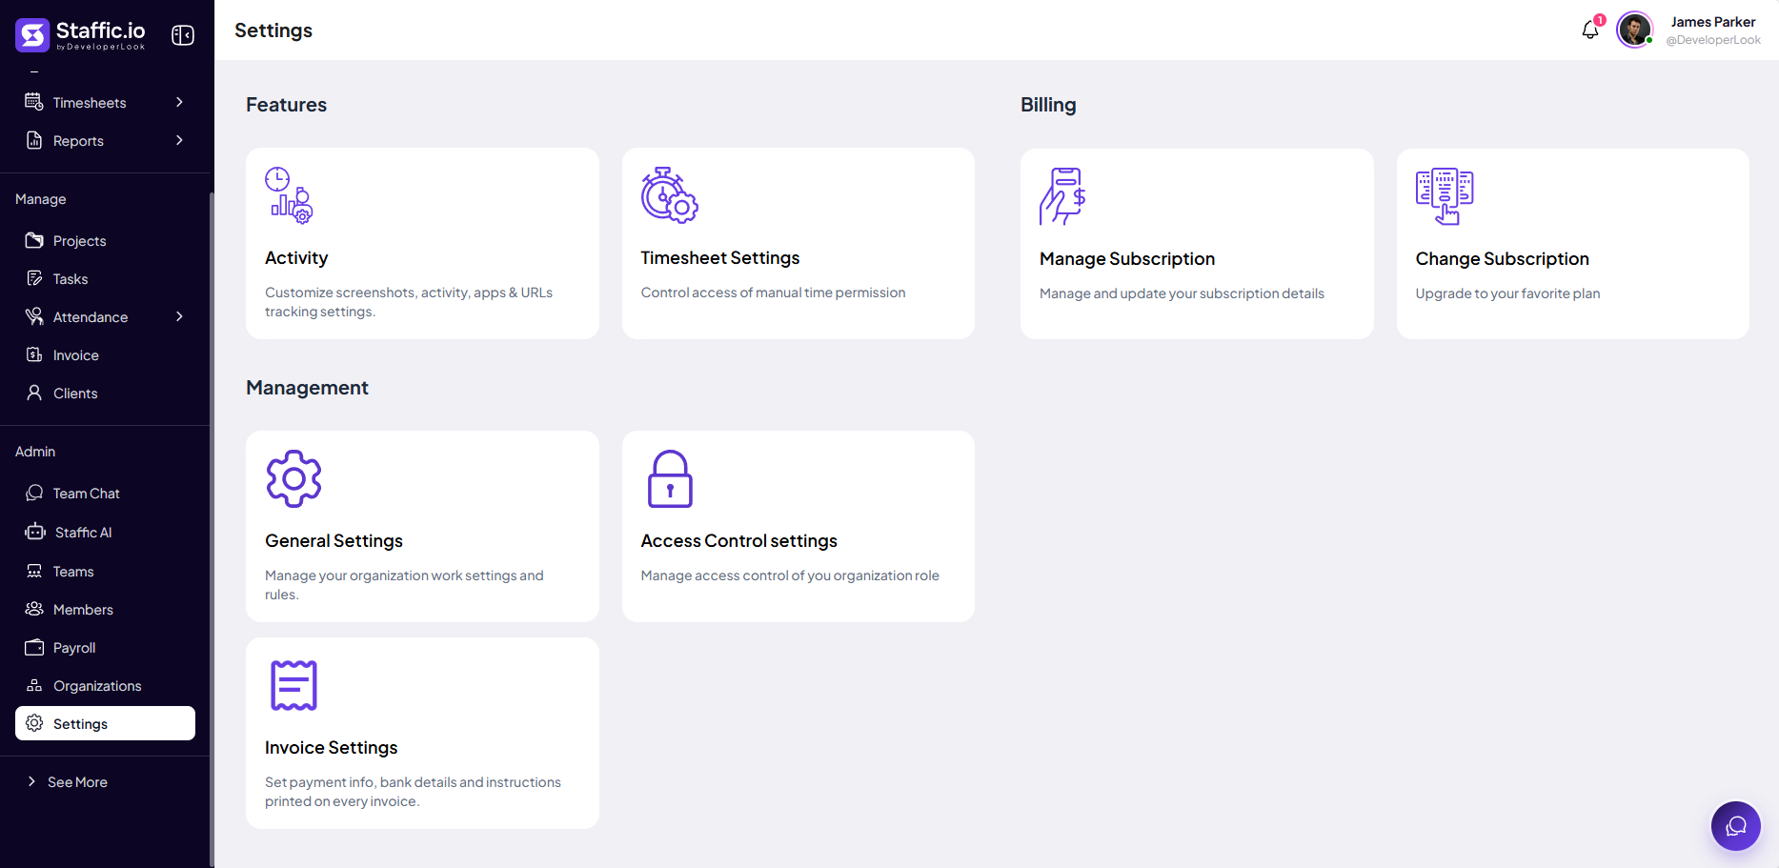Image resolution: width=1779 pixels, height=868 pixels.
Task: Click the Attendance icon in sidebar
Action: [34, 316]
